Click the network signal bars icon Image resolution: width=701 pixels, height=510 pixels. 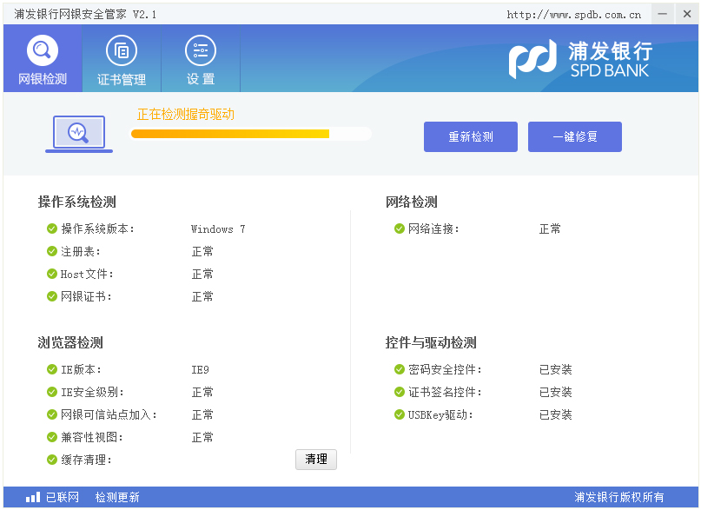pos(33,498)
